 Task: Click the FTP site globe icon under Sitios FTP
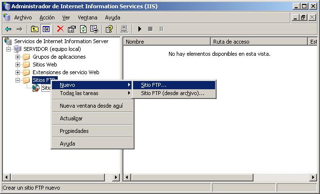tap(36, 88)
